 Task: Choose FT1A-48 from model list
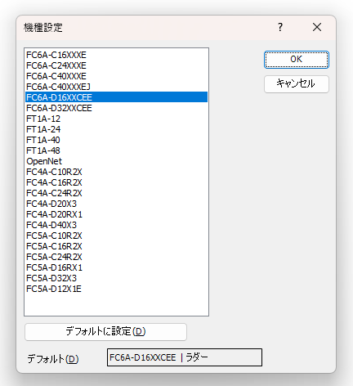(116, 150)
